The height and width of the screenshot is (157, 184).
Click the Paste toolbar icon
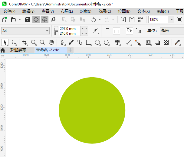click(82, 20)
